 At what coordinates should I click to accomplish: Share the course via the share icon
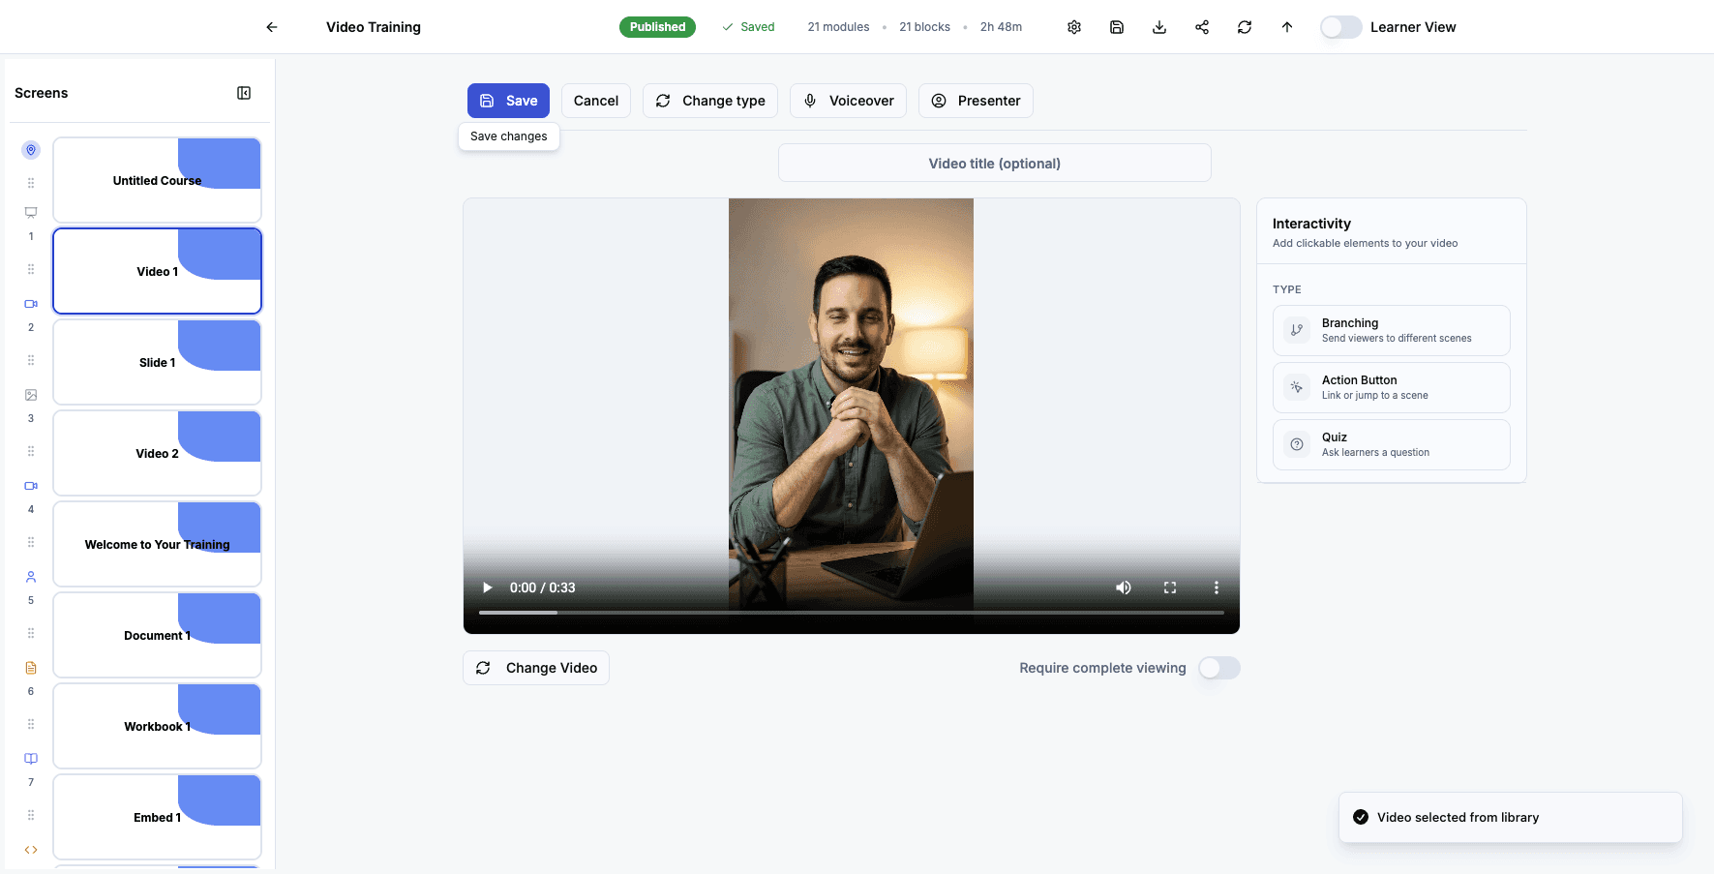point(1201,26)
